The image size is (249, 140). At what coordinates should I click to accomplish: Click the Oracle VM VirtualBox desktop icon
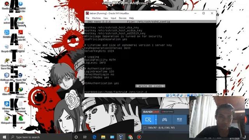pos(21,78)
